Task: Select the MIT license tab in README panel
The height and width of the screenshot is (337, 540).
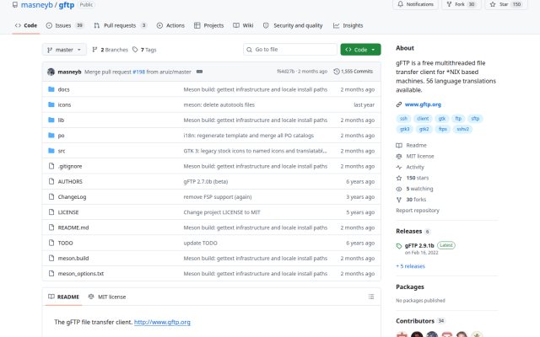Action: coord(107,297)
